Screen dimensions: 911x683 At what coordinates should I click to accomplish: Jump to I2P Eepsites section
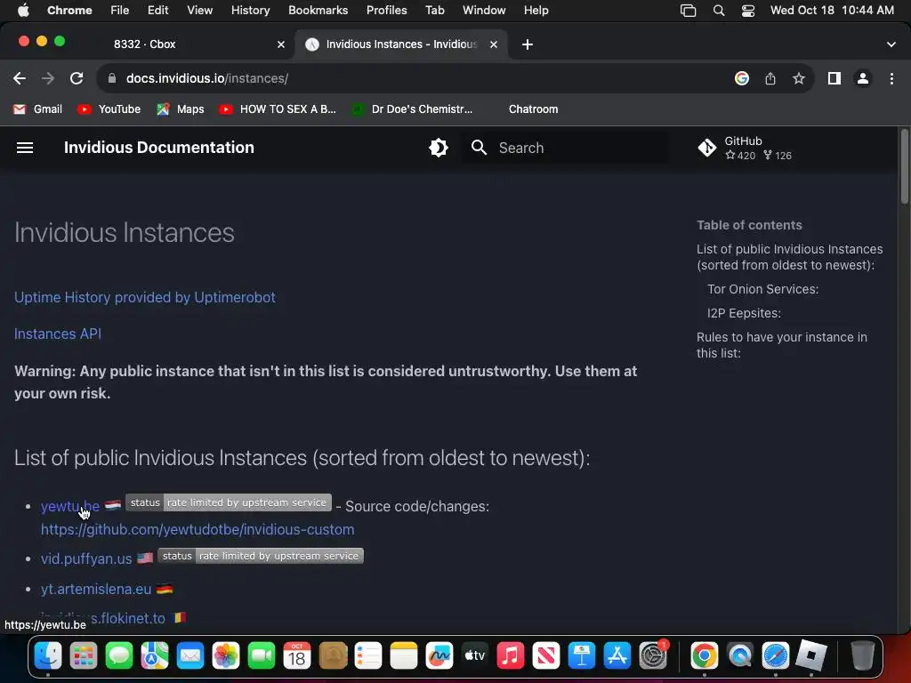[x=744, y=313]
